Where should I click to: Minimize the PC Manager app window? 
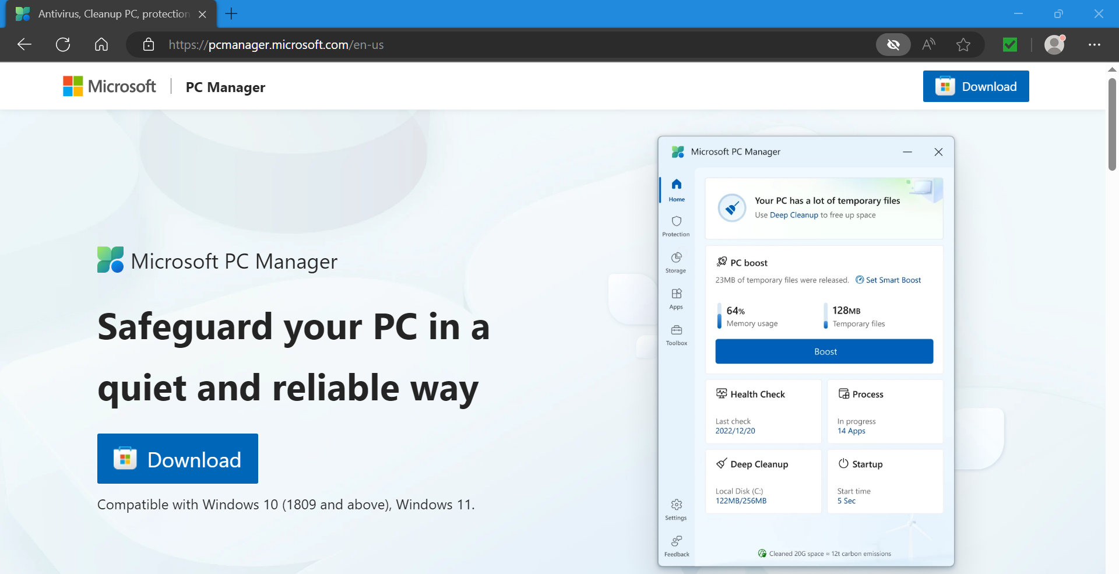click(x=907, y=152)
